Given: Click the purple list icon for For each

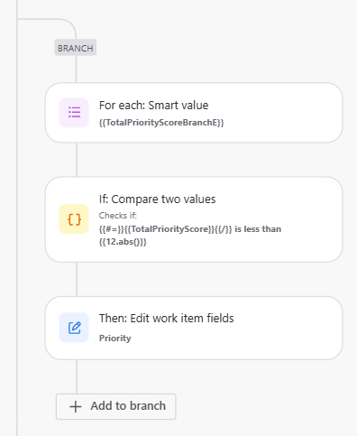Looking at the screenshot, I should [x=74, y=113].
